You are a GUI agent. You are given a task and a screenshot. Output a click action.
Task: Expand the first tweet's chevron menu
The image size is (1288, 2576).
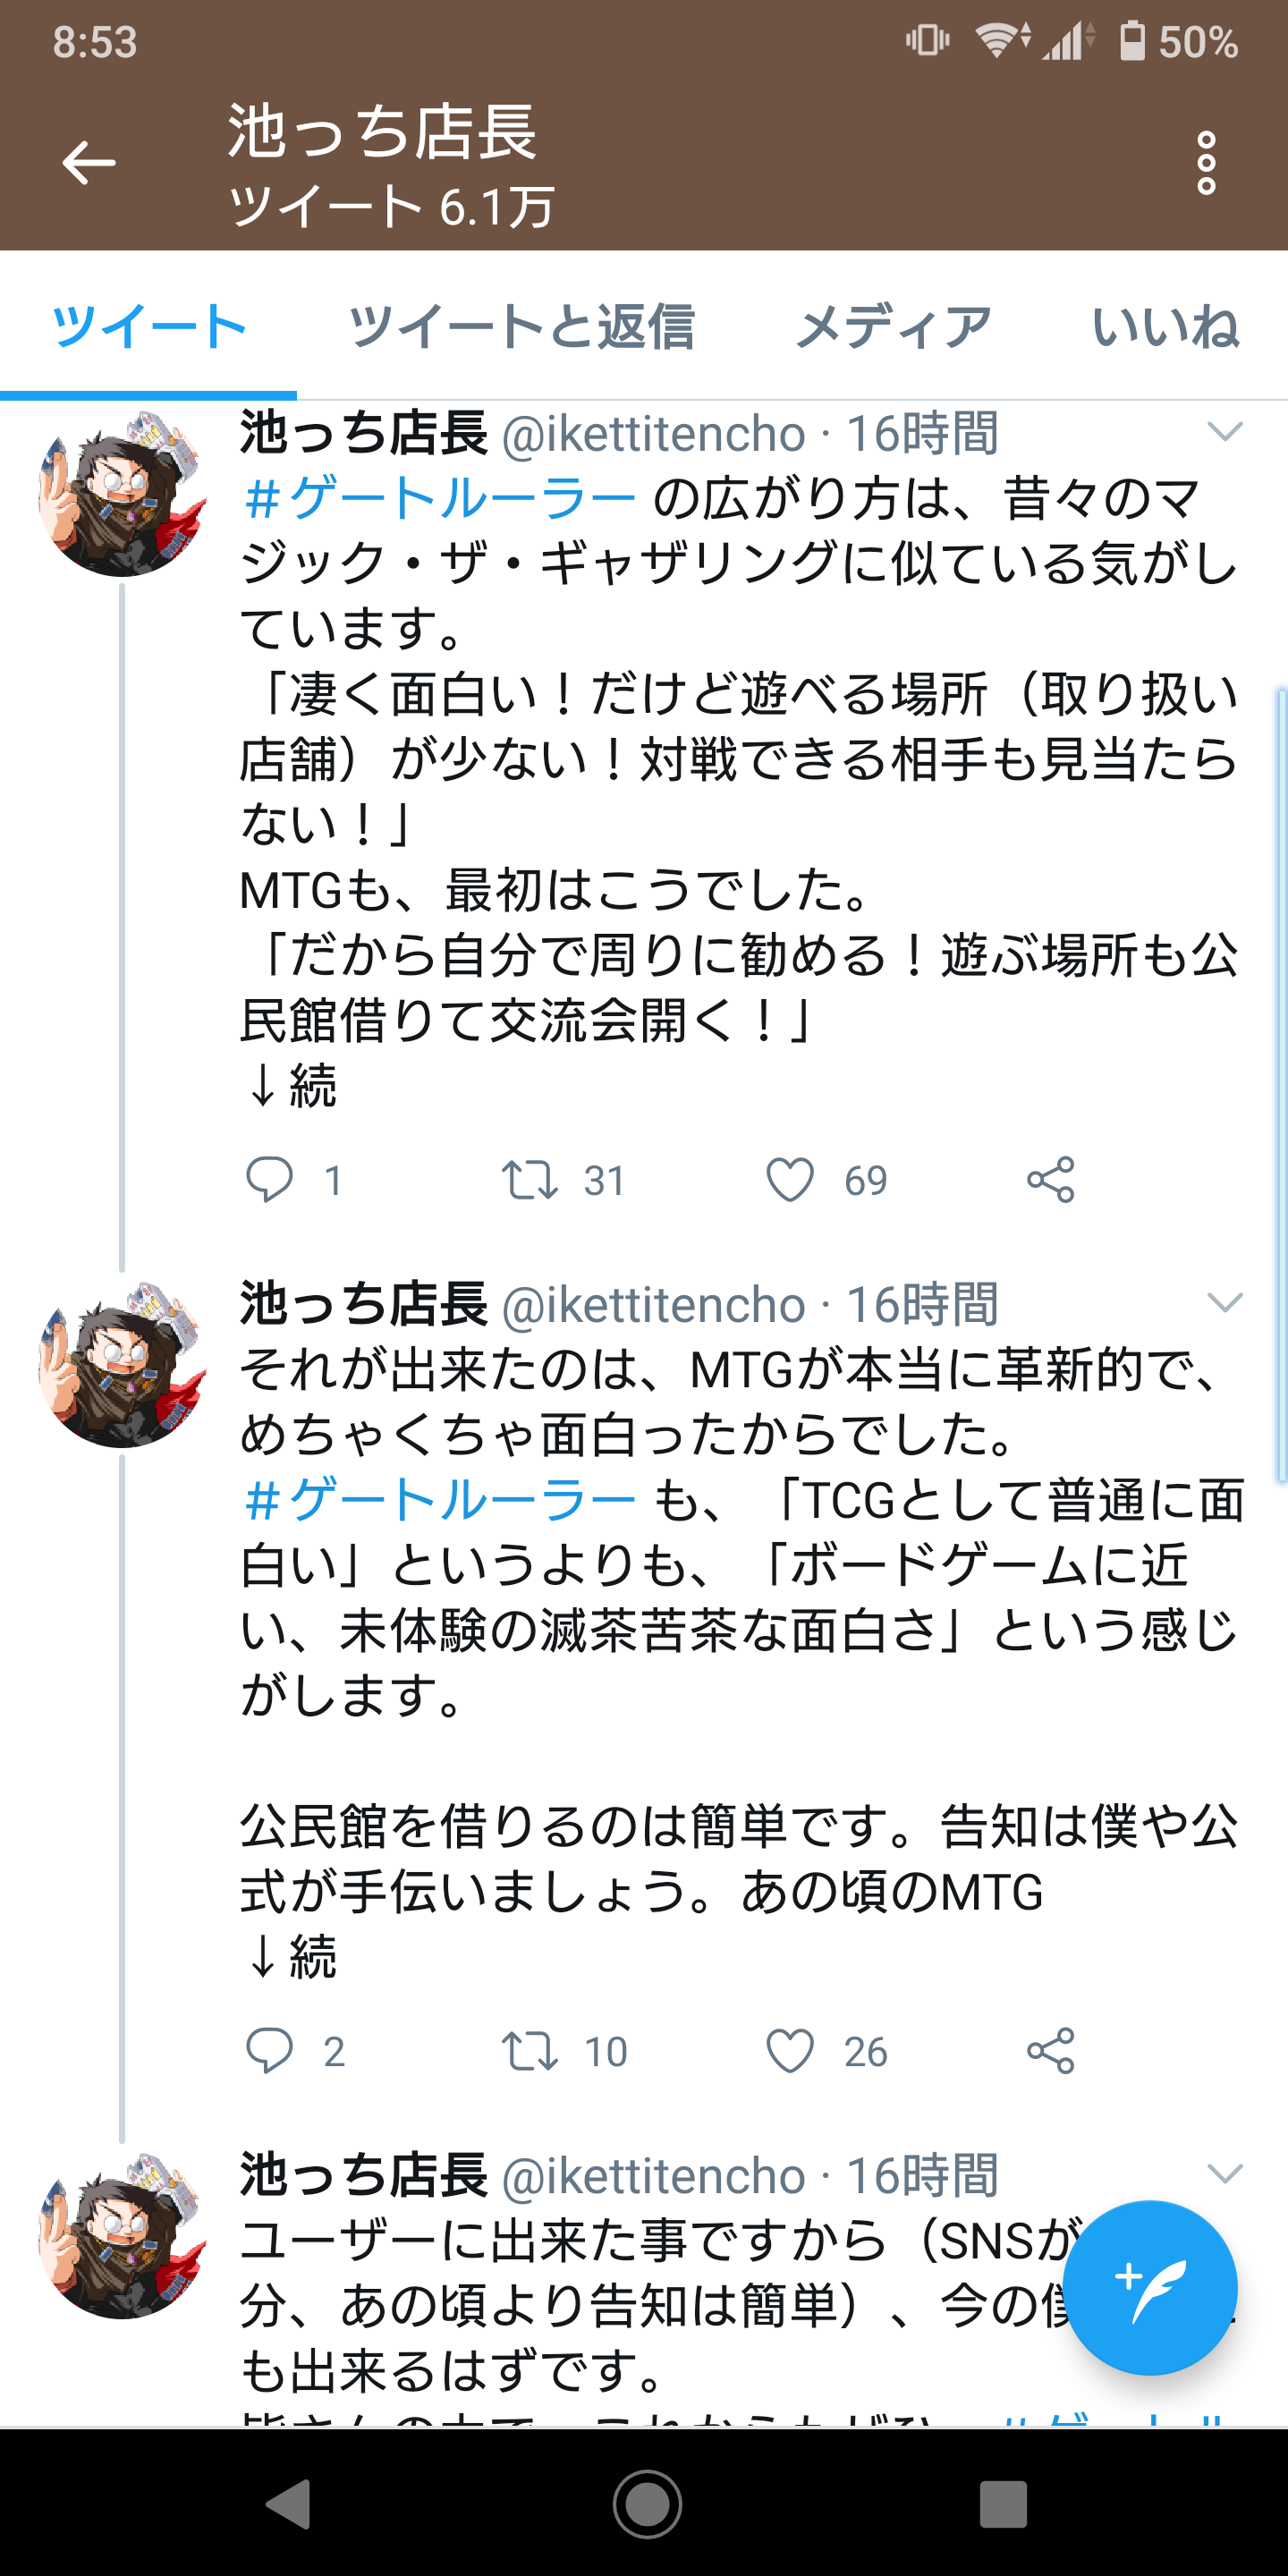(1224, 432)
